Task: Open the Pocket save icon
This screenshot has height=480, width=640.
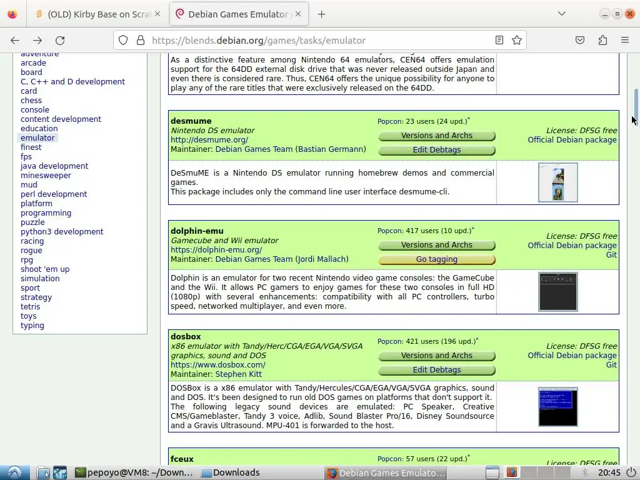Action: pyautogui.click(x=580, y=41)
